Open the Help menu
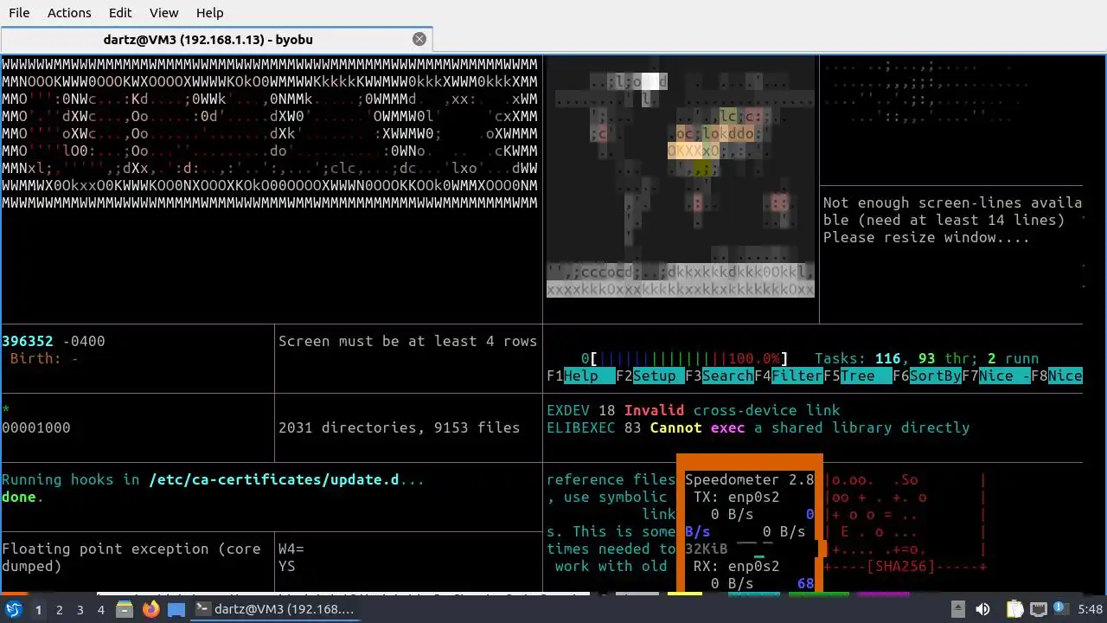1107x623 pixels. 209,13
